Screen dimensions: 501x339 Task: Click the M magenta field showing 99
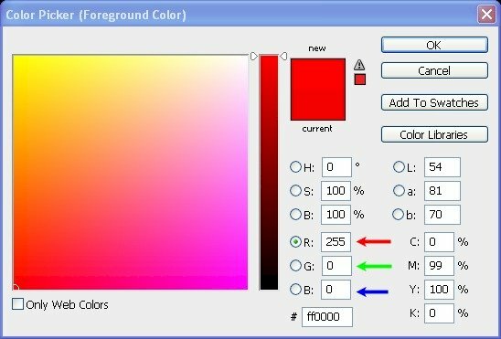tap(440, 266)
